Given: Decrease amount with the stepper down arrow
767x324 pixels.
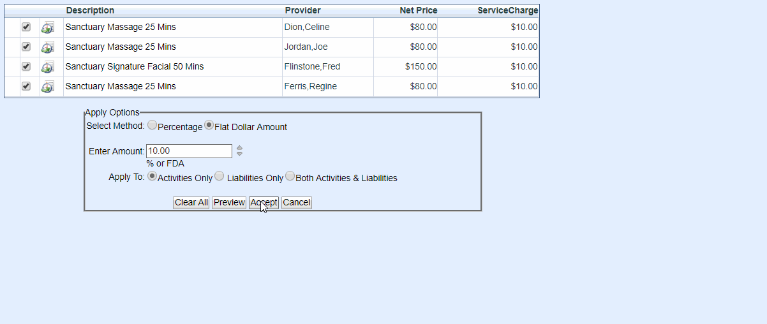Looking at the screenshot, I should coord(239,154).
